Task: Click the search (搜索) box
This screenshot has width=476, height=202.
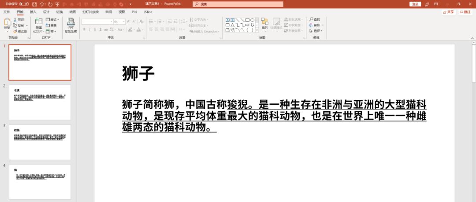Action: click(x=238, y=4)
